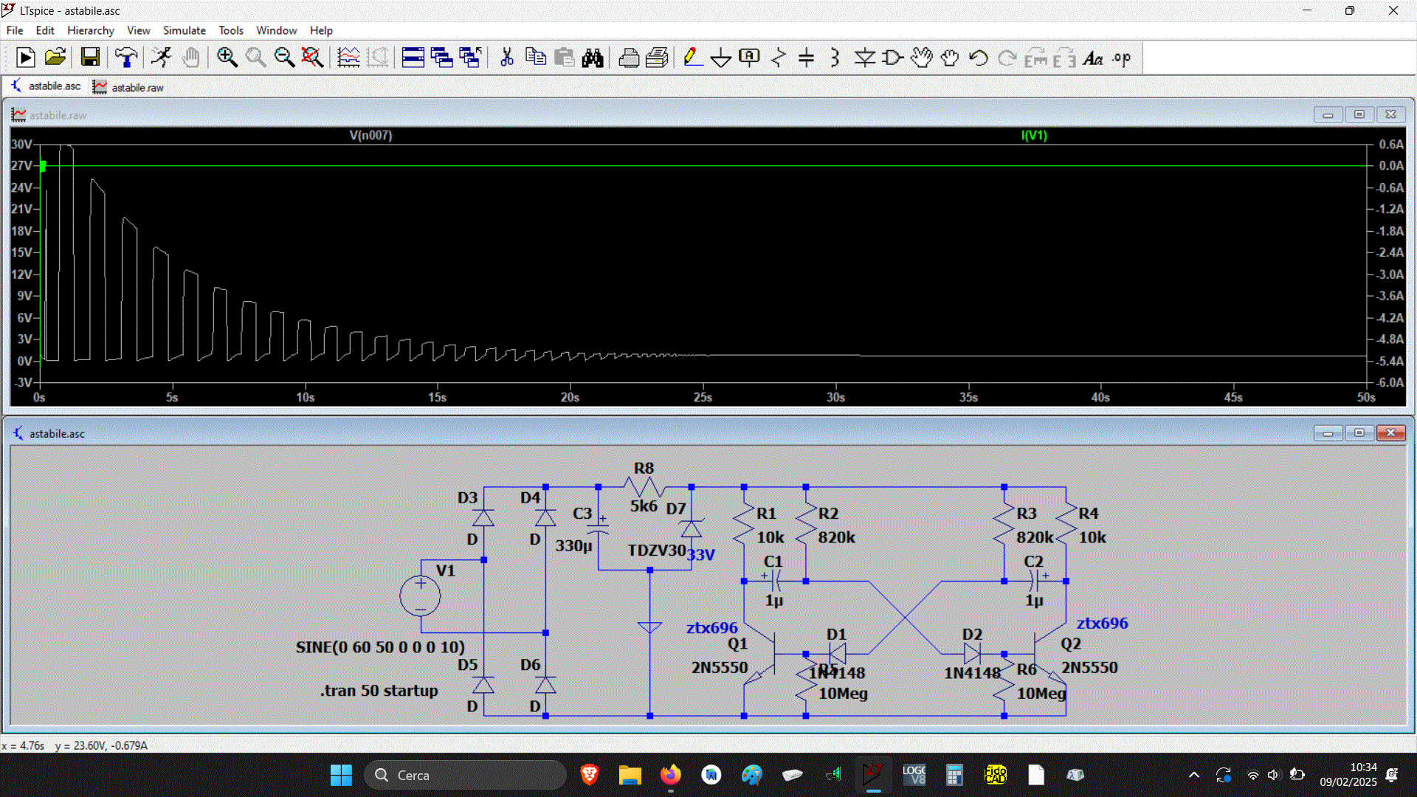Place a Ground symbol tool
This screenshot has height=797, width=1417.
tap(720, 58)
